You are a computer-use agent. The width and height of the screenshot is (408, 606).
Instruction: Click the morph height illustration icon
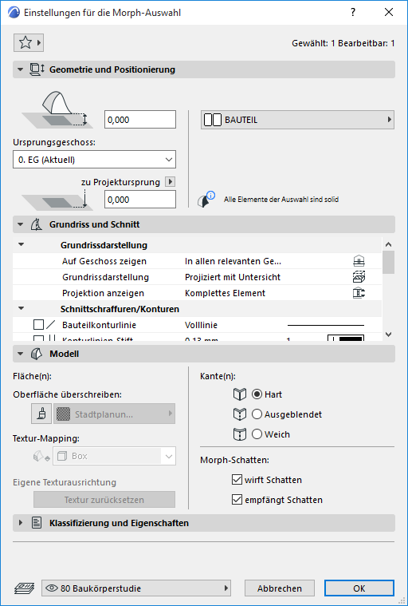(58, 109)
